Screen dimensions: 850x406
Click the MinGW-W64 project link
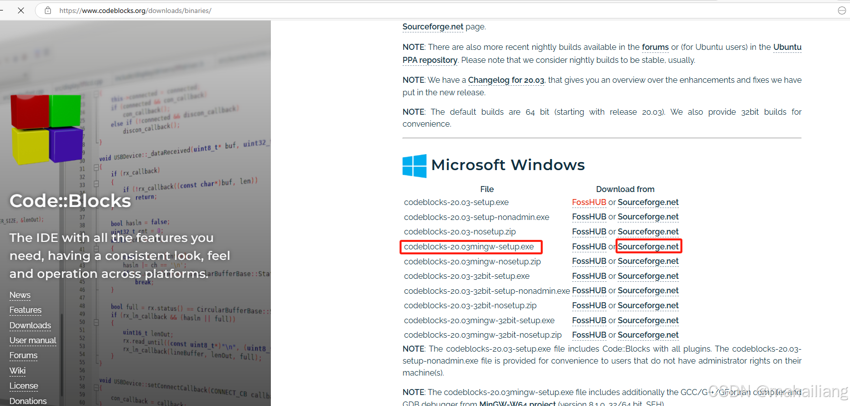[x=517, y=403]
